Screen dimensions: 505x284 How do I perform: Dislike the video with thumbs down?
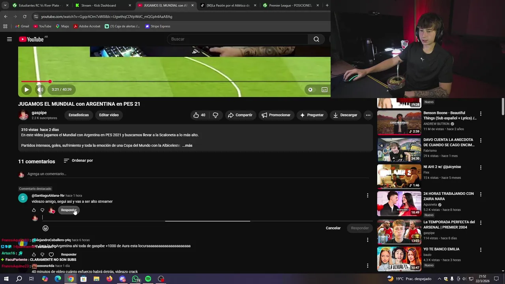coord(215,115)
